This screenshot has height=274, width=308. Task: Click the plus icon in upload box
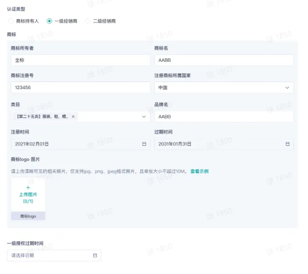coord(28,187)
